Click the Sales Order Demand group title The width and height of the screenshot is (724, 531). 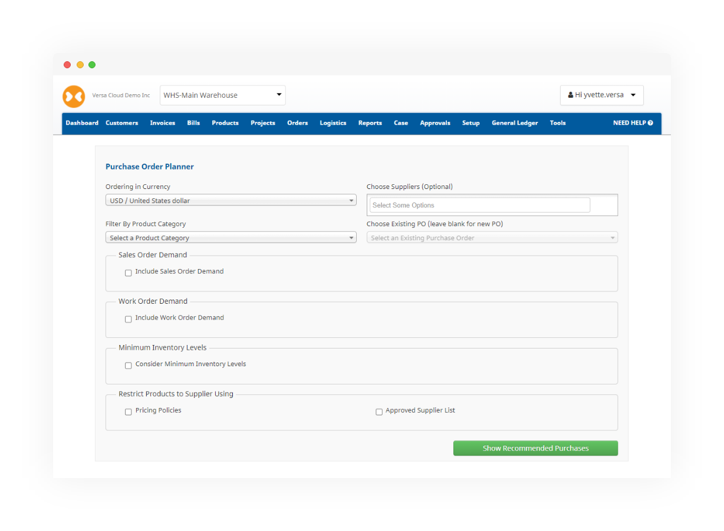(x=153, y=255)
